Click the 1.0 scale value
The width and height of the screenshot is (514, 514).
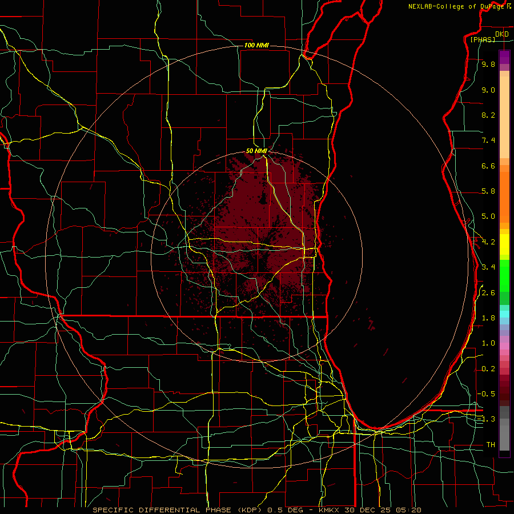(x=488, y=343)
